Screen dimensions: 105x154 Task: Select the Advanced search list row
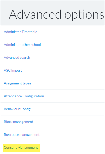pos(52,57)
